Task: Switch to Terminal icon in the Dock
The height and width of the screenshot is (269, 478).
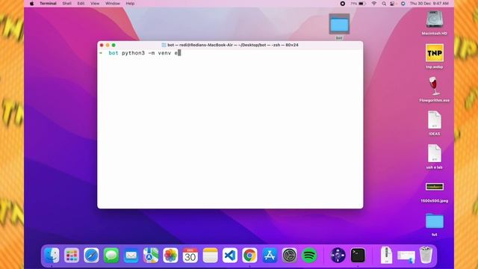Action: 358,256
